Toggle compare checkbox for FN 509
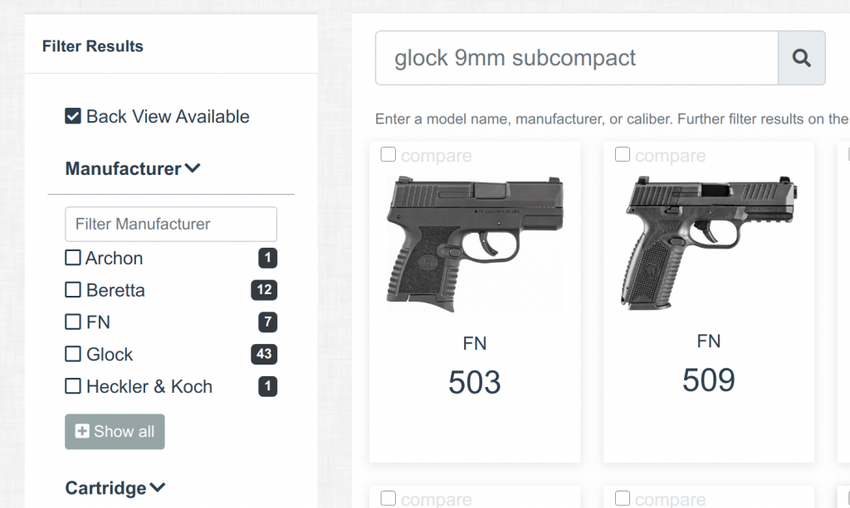Viewport: 850px width, 508px height. [x=623, y=155]
